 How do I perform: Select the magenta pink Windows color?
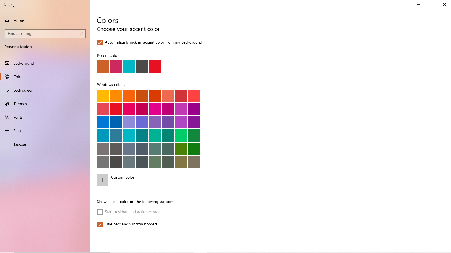(x=155, y=109)
